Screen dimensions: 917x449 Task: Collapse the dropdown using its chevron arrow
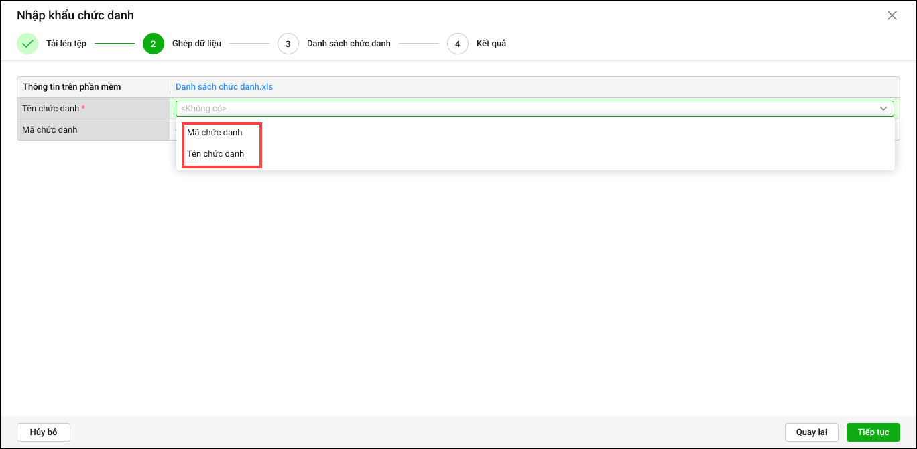[x=883, y=109]
